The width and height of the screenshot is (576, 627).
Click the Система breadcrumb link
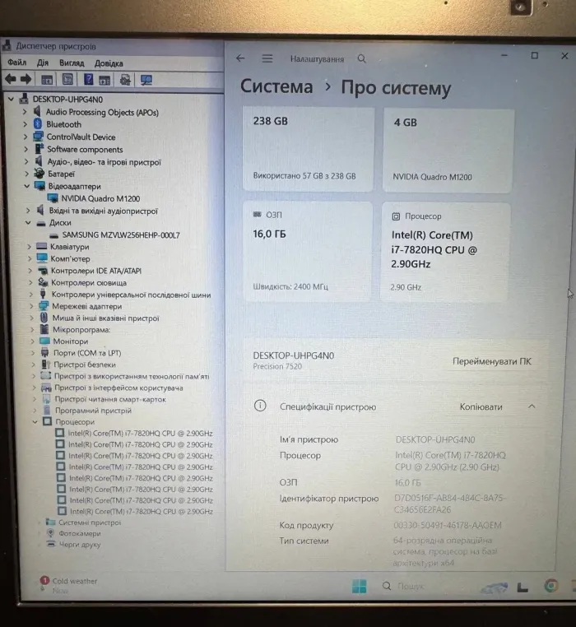pyautogui.click(x=276, y=86)
